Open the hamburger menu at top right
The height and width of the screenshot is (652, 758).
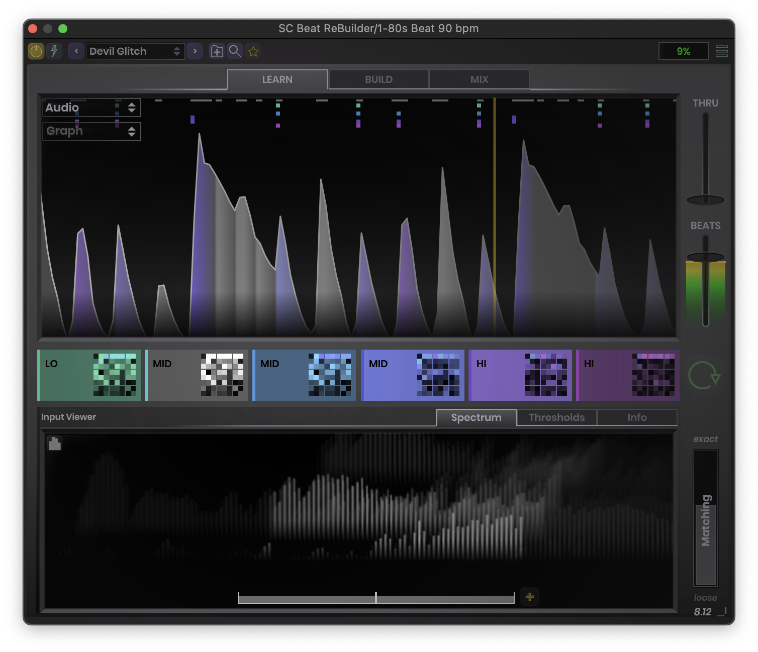(721, 51)
